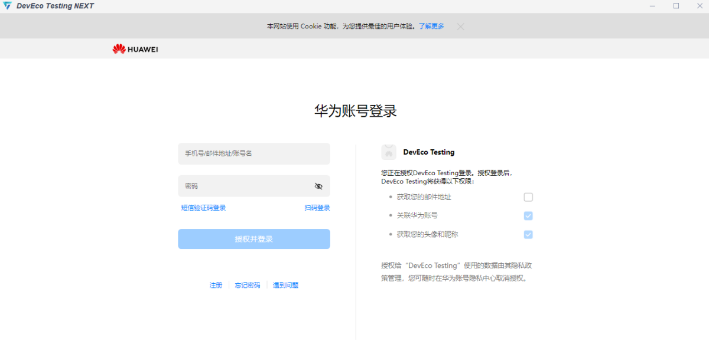Open the 遇到问题 help link
Viewport: 709px width, 354px height.
[x=285, y=285]
